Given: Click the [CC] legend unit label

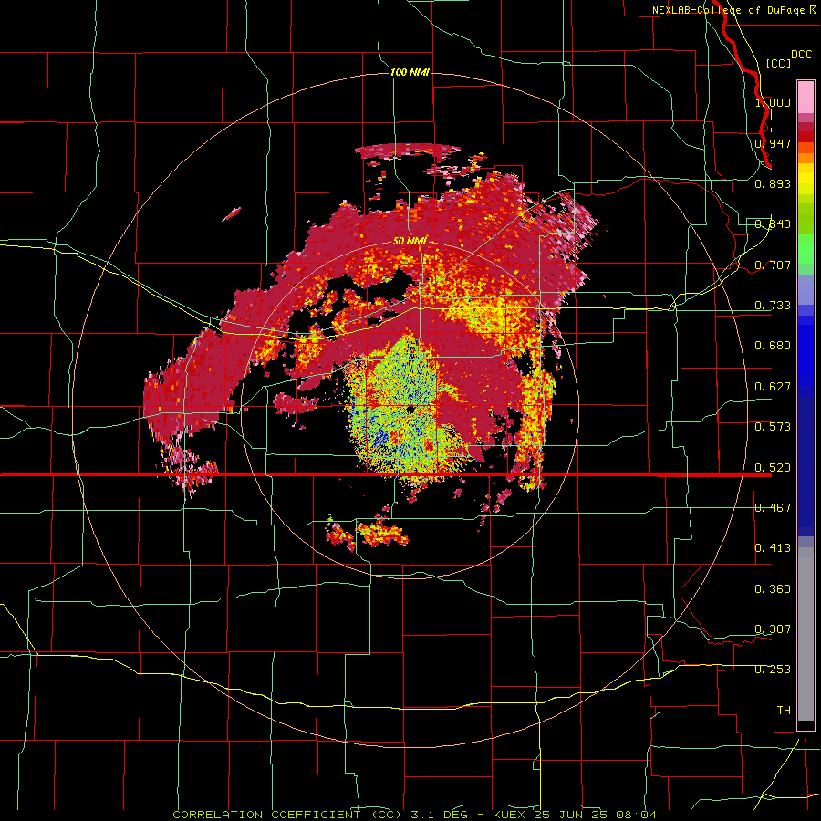Looking at the screenshot, I should click(x=778, y=63).
